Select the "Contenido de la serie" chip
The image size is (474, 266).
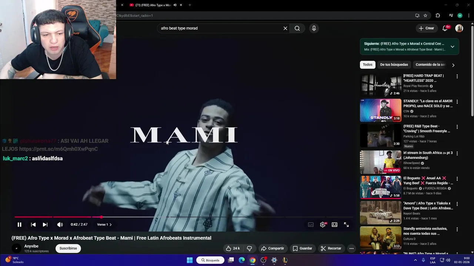430,65
